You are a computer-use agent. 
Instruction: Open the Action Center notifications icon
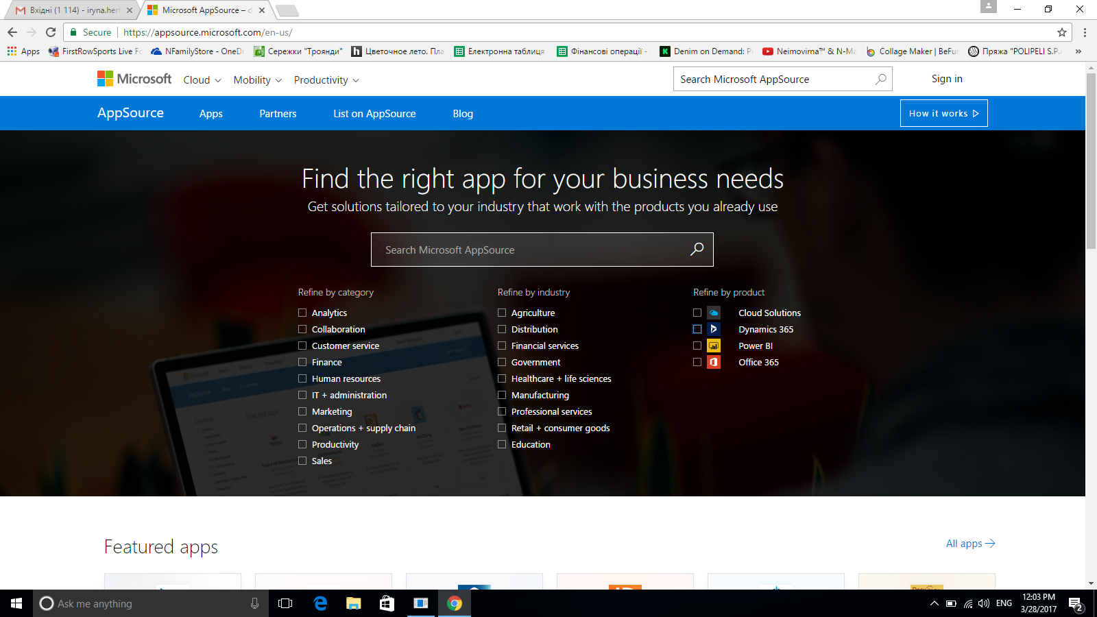click(x=1076, y=604)
